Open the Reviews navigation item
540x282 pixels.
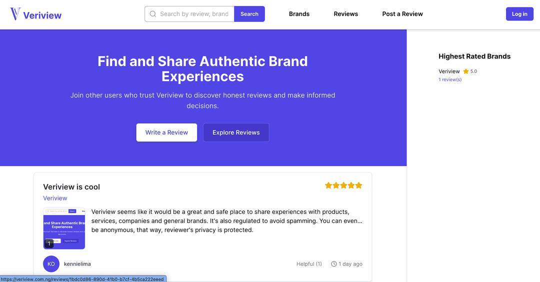[x=346, y=14]
